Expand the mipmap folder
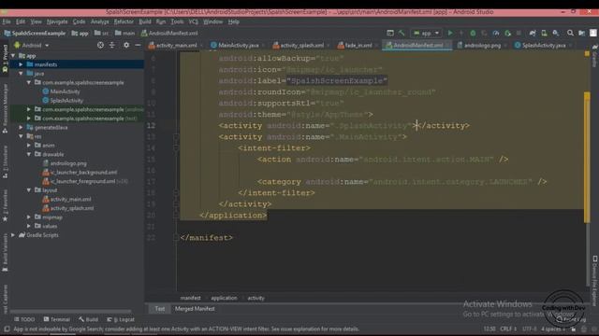Screen dimensions: 599x336 (x=29, y=217)
